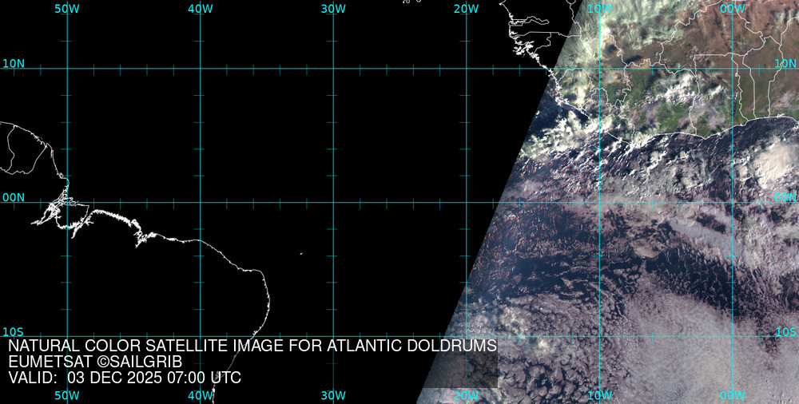This screenshot has height=404, width=799.
Task: Click the image title mentioning Atlantic Doldrums
Action: pos(252,346)
